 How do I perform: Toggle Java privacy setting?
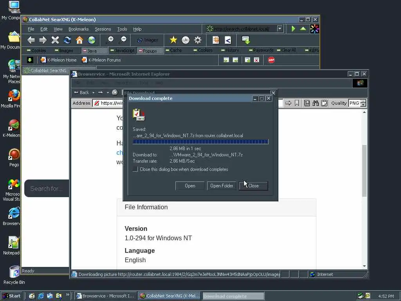point(95,51)
